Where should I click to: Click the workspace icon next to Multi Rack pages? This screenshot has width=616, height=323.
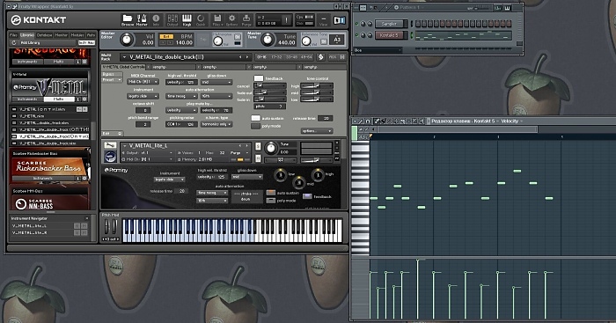click(x=320, y=57)
